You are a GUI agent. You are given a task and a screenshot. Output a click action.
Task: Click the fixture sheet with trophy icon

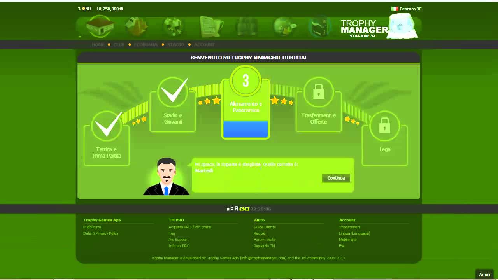click(x=211, y=26)
